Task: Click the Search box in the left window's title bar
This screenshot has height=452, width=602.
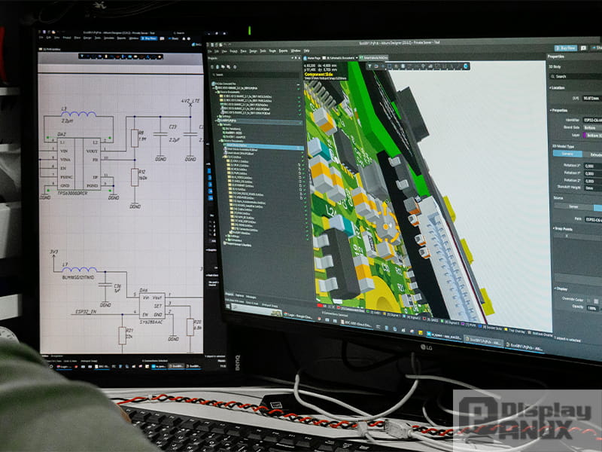Action: coord(179,33)
